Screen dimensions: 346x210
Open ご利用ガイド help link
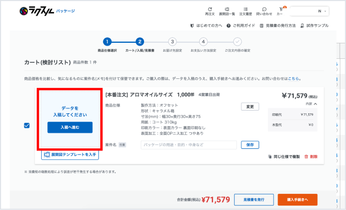pos(241,26)
